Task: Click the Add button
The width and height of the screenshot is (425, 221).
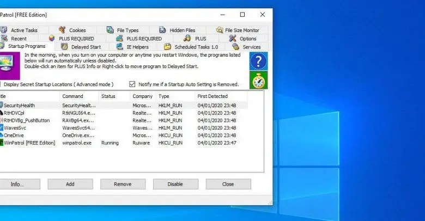Action: tap(70, 184)
